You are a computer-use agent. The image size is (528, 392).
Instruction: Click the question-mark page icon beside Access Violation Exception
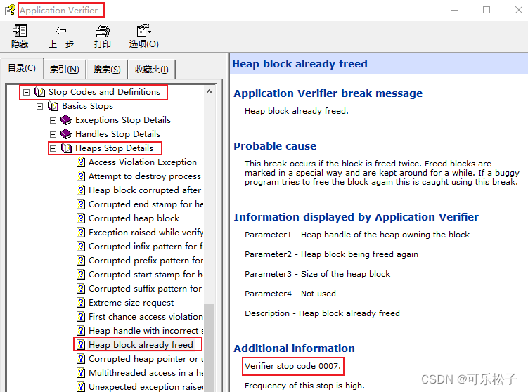pos(81,162)
